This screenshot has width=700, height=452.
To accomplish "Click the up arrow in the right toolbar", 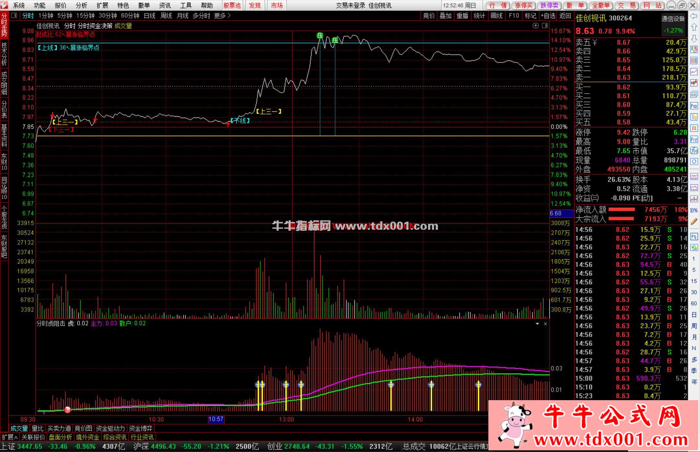I will [694, 27].
